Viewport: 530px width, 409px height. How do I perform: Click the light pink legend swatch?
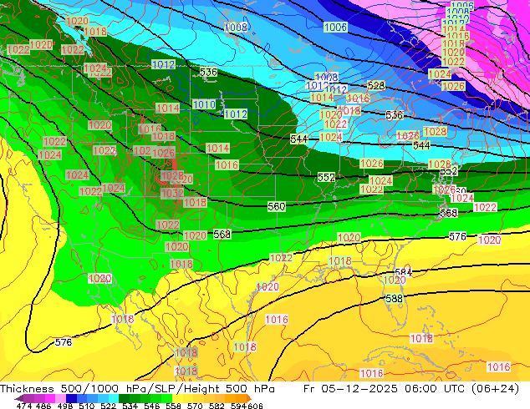click(60, 398)
